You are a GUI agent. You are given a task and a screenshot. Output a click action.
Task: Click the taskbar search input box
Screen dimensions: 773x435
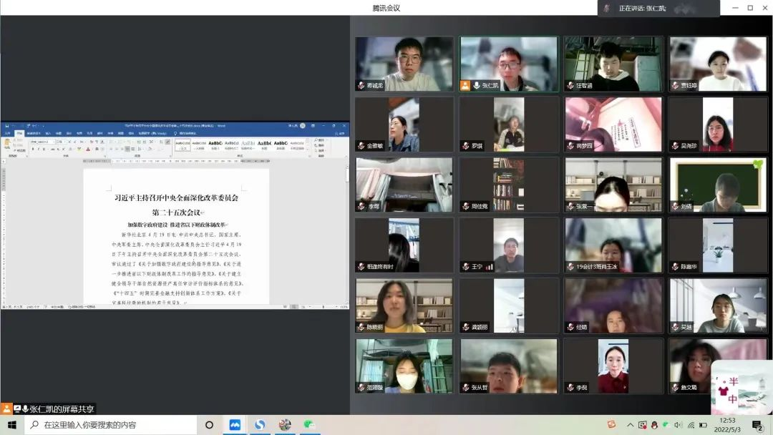(x=115, y=424)
